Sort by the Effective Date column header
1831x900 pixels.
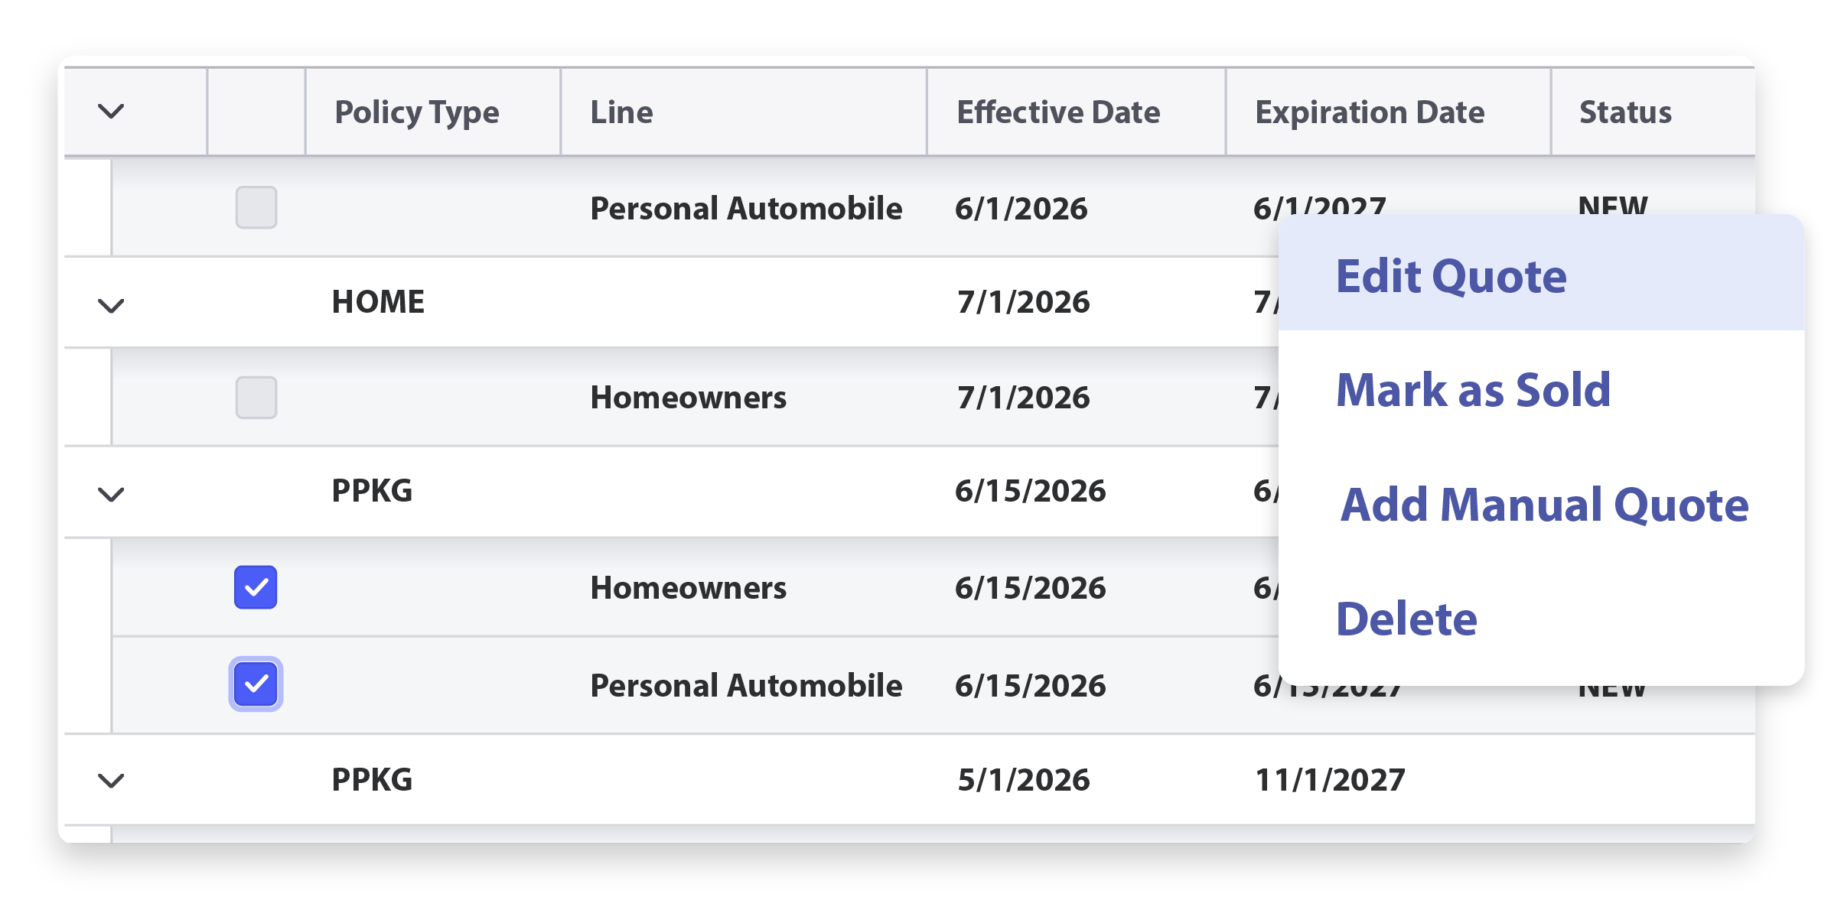coord(1058,112)
